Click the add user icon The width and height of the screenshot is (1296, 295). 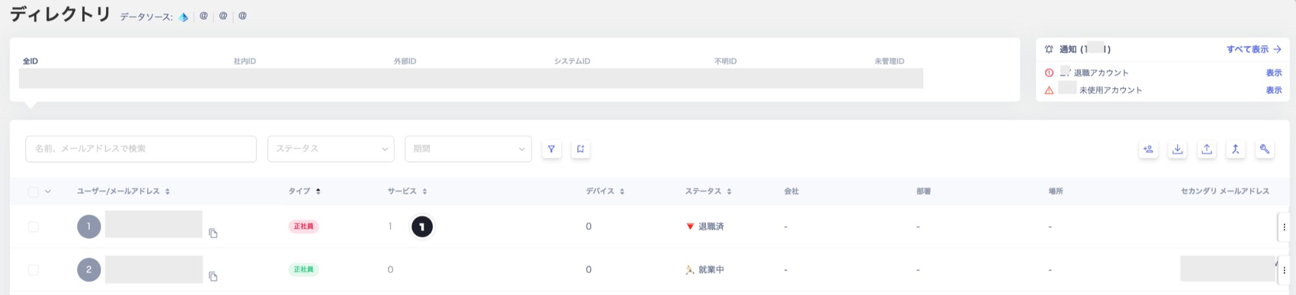click(1148, 149)
